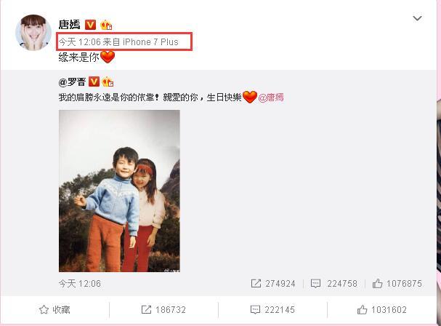Open the @罗晋 reposted author link
The height and width of the screenshot is (326, 441).
click(72, 82)
